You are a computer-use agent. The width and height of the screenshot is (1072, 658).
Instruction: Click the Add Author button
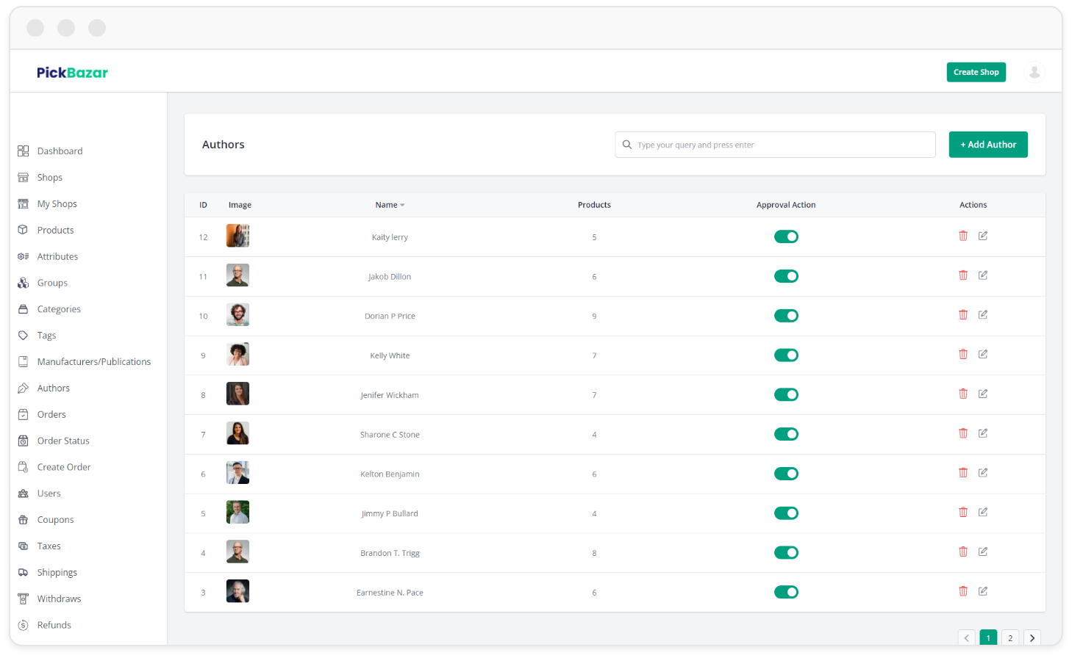coord(987,145)
